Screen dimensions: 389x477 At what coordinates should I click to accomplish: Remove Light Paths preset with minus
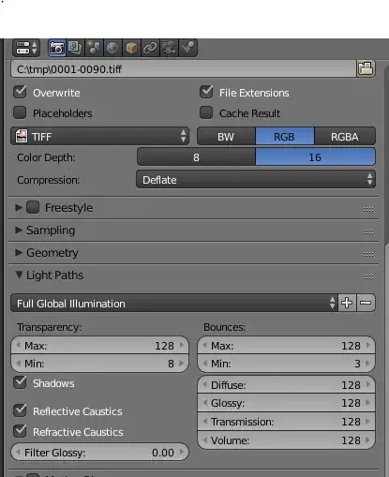click(x=366, y=303)
